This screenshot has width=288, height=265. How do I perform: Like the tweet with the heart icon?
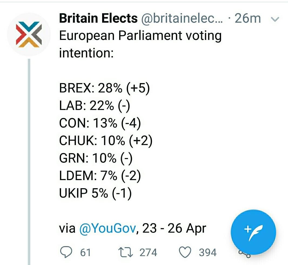185,252
